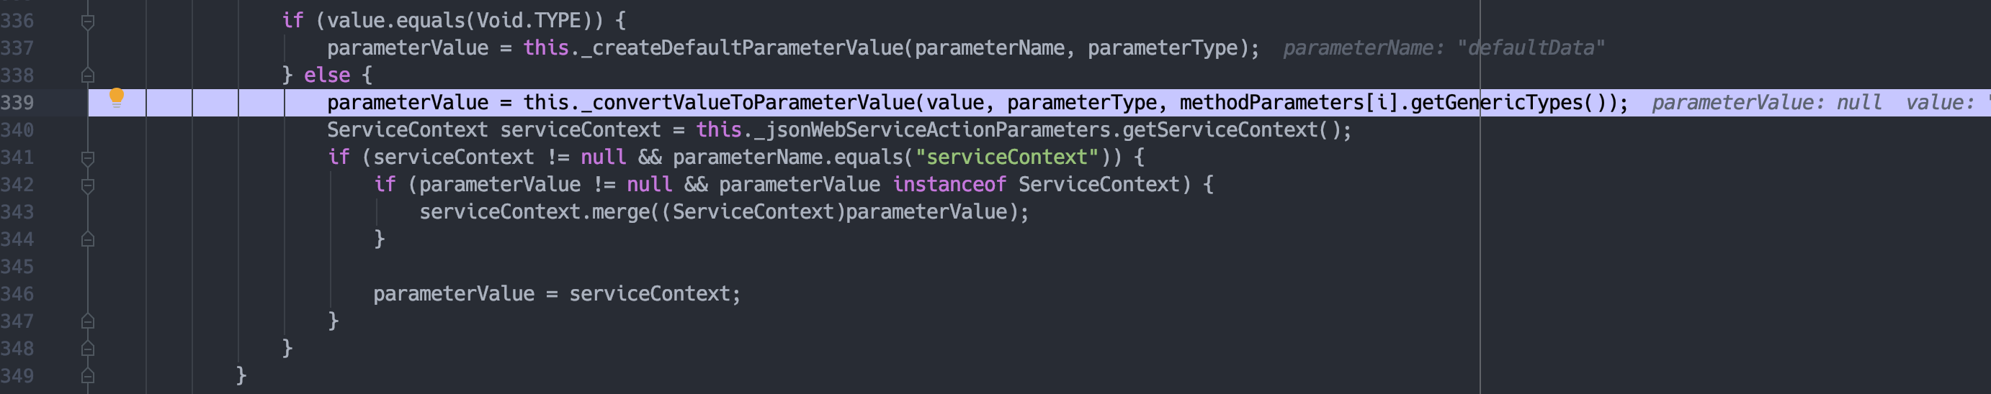This screenshot has height=394, width=1991.
Task: Click the _createDefaultParameterValue method call
Action: coord(742,49)
